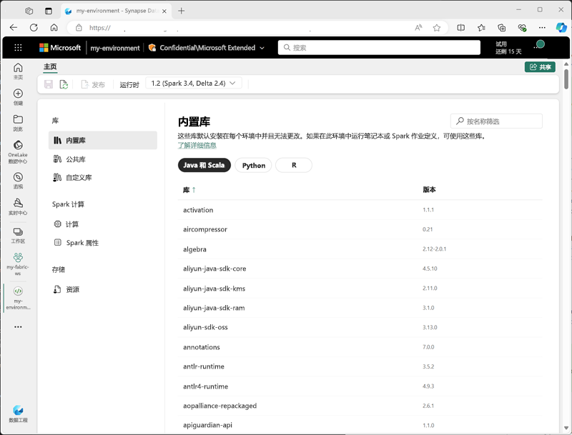This screenshot has width=572, height=435.
Task: Open the Microsoft app launcher grid
Action: pyautogui.click(x=17, y=48)
